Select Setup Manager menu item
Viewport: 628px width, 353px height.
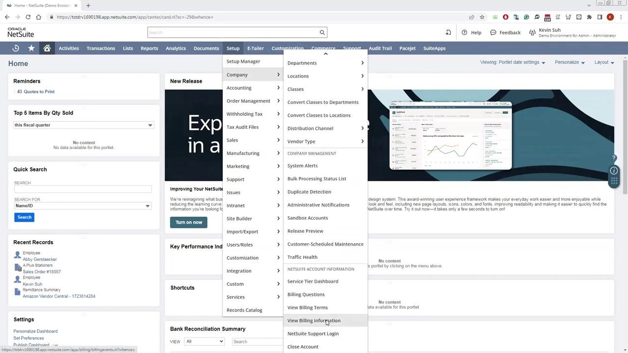click(253, 61)
